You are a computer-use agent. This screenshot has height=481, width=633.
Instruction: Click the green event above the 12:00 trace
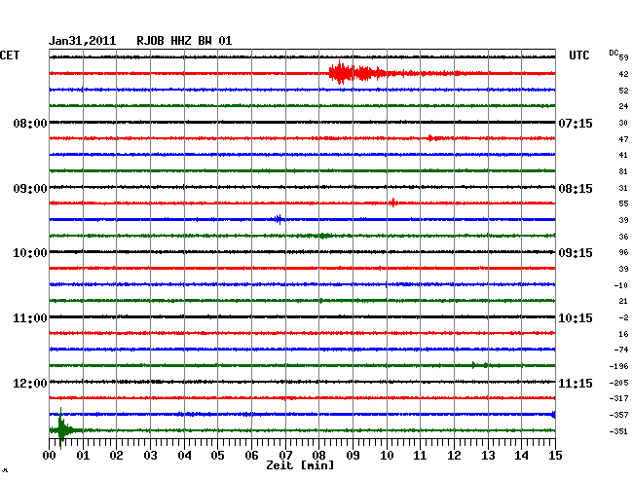click(480, 365)
